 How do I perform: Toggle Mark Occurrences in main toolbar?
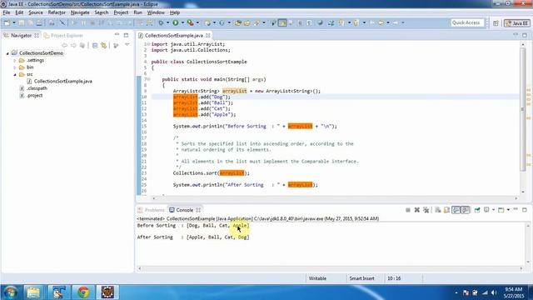click(282, 22)
